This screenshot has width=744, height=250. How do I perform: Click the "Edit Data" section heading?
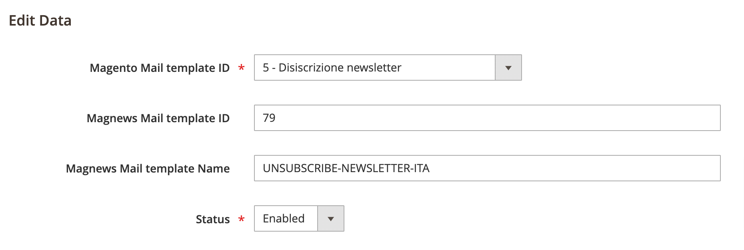(x=40, y=21)
